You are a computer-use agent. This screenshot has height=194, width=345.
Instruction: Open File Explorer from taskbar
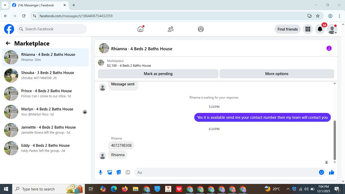136,189
